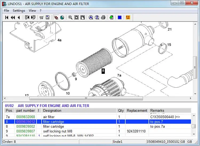This screenshot has width=200, height=146.
Task: Click diagram vertical scrollbar down arrow
Action: pos(195,94)
